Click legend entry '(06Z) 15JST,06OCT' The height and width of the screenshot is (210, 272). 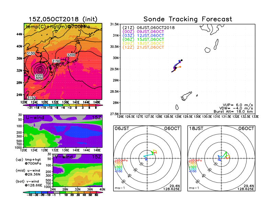(143, 39)
